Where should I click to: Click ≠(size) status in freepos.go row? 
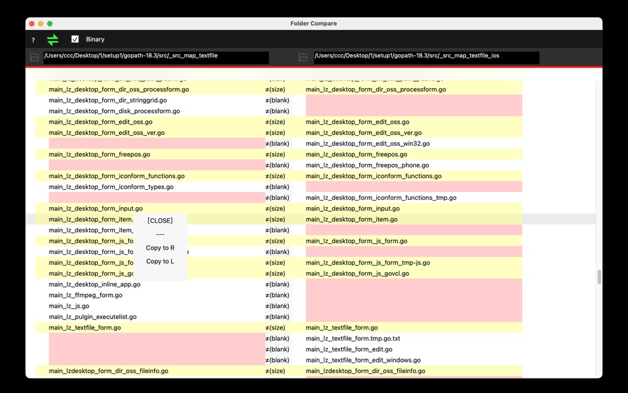[275, 154]
